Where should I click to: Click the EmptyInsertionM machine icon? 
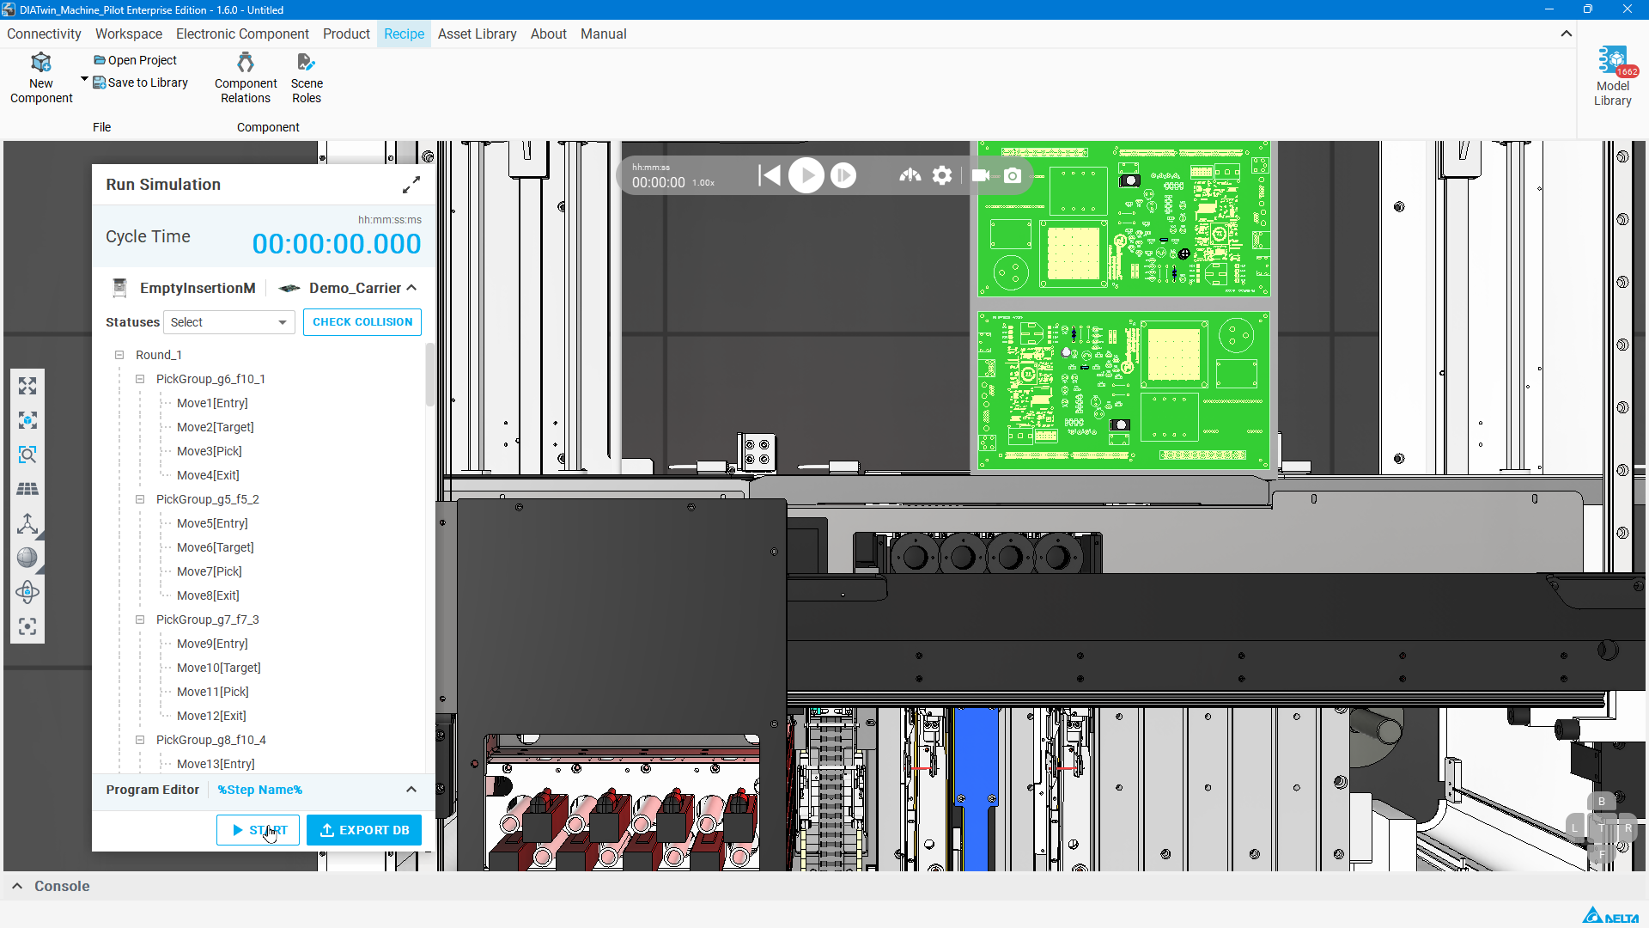120,288
